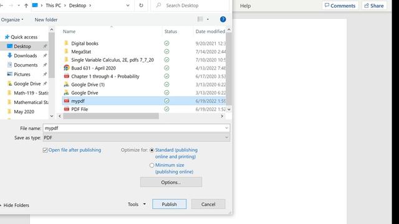Expand the File name dropdown arrow

click(x=226, y=128)
